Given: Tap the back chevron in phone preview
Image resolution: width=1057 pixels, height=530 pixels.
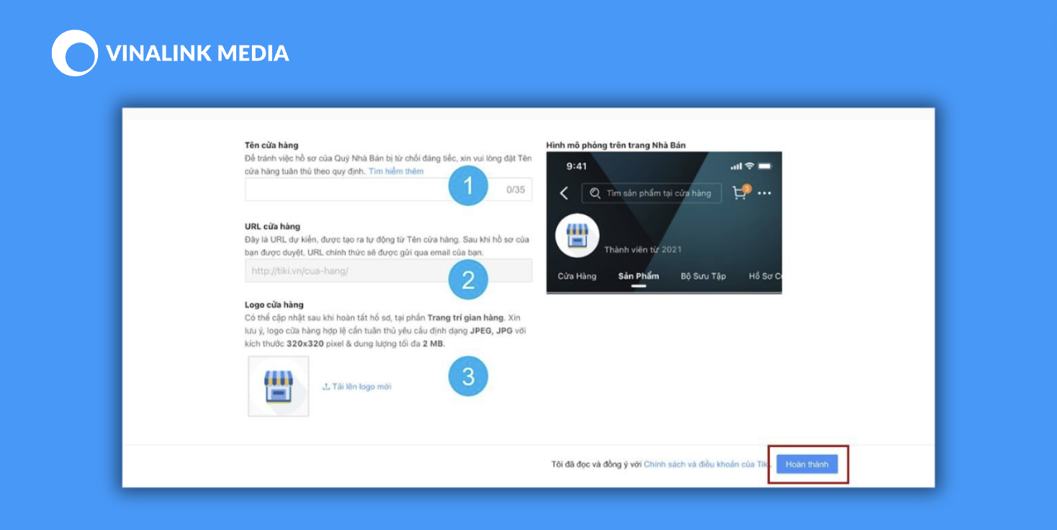Looking at the screenshot, I should click(564, 193).
